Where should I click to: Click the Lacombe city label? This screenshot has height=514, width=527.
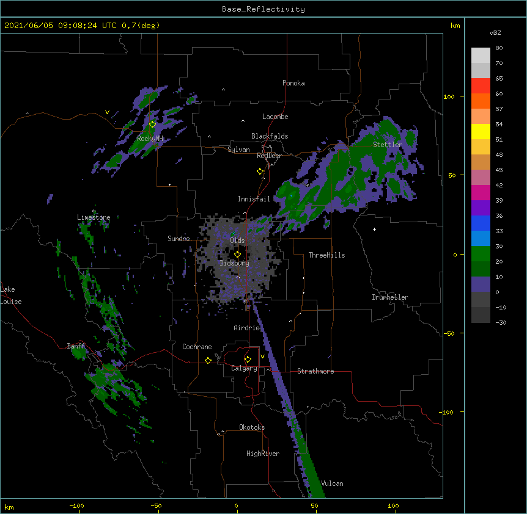[275, 117]
